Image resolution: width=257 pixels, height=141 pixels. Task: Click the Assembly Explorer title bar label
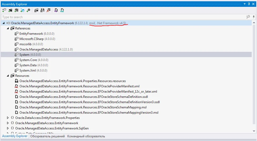tap(14, 4)
